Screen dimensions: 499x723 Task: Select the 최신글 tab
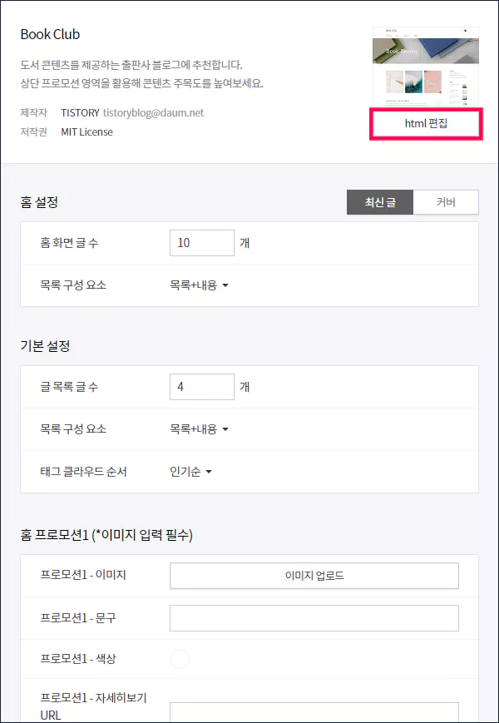379,201
